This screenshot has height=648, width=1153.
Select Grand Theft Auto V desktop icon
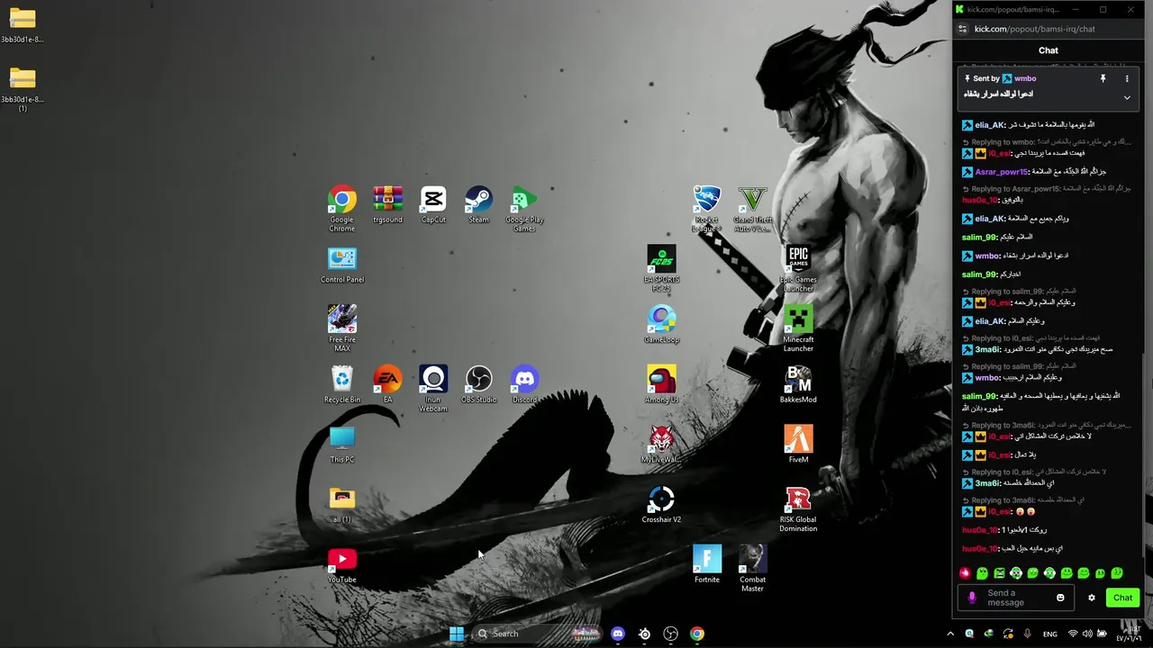coord(752,209)
